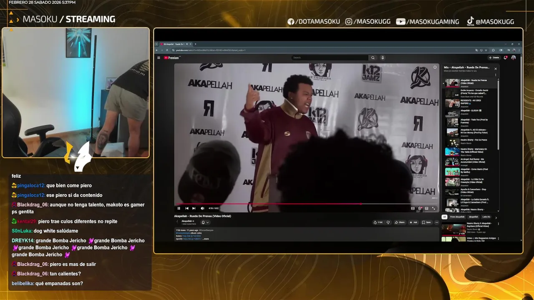
Task: Save the video with the Save button
Action: click(x=426, y=222)
